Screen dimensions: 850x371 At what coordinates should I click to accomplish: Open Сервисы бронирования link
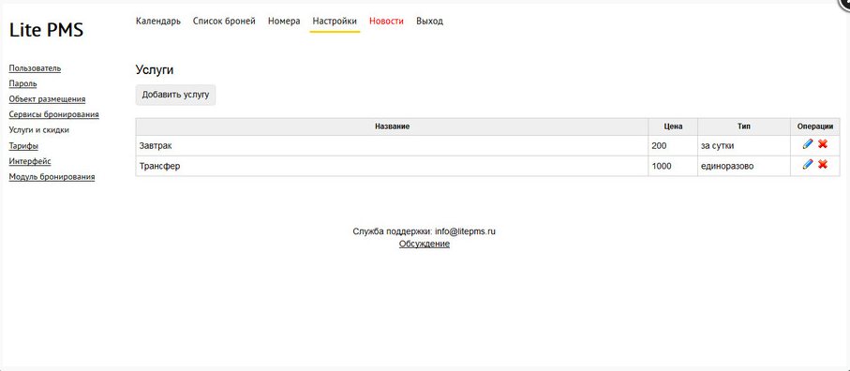(x=53, y=114)
